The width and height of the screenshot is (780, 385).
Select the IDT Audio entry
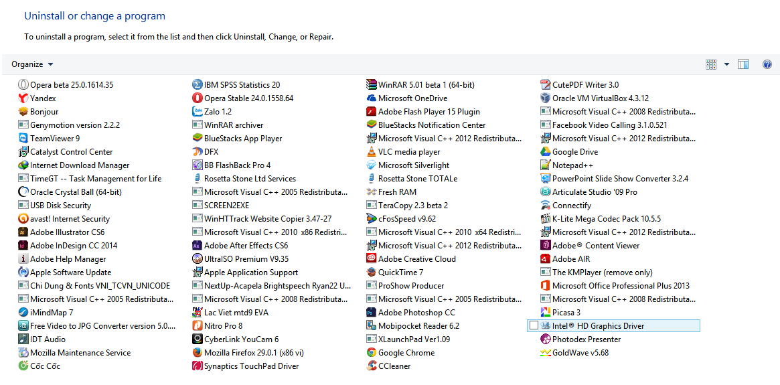click(42, 339)
